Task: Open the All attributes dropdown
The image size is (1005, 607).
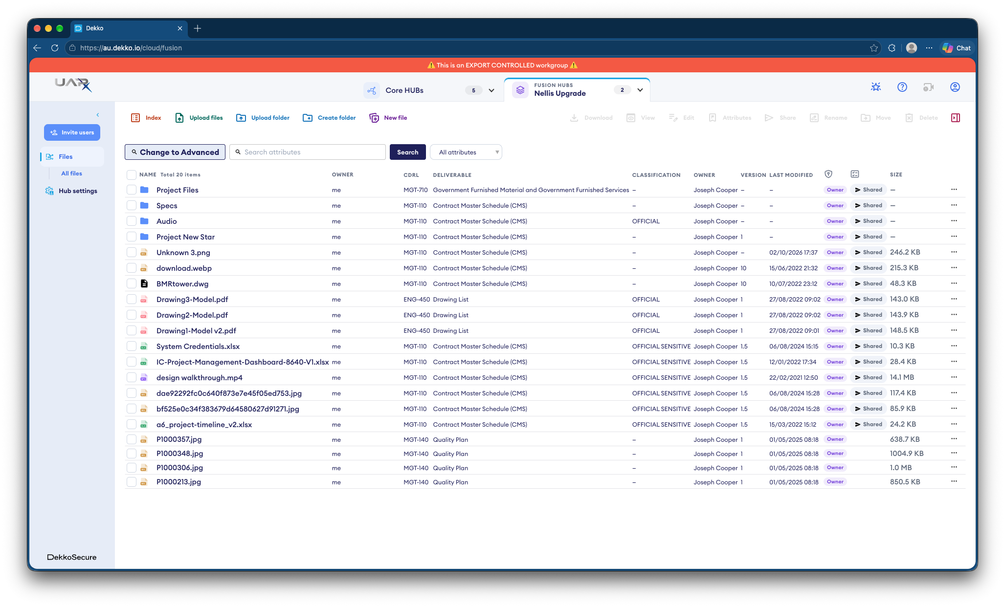Action: (x=466, y=152)
